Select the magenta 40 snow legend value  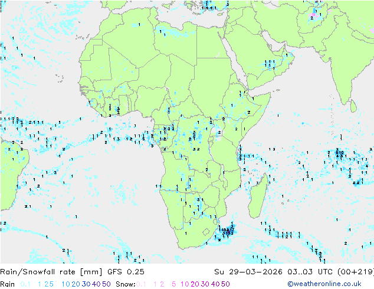click(215, 284)
